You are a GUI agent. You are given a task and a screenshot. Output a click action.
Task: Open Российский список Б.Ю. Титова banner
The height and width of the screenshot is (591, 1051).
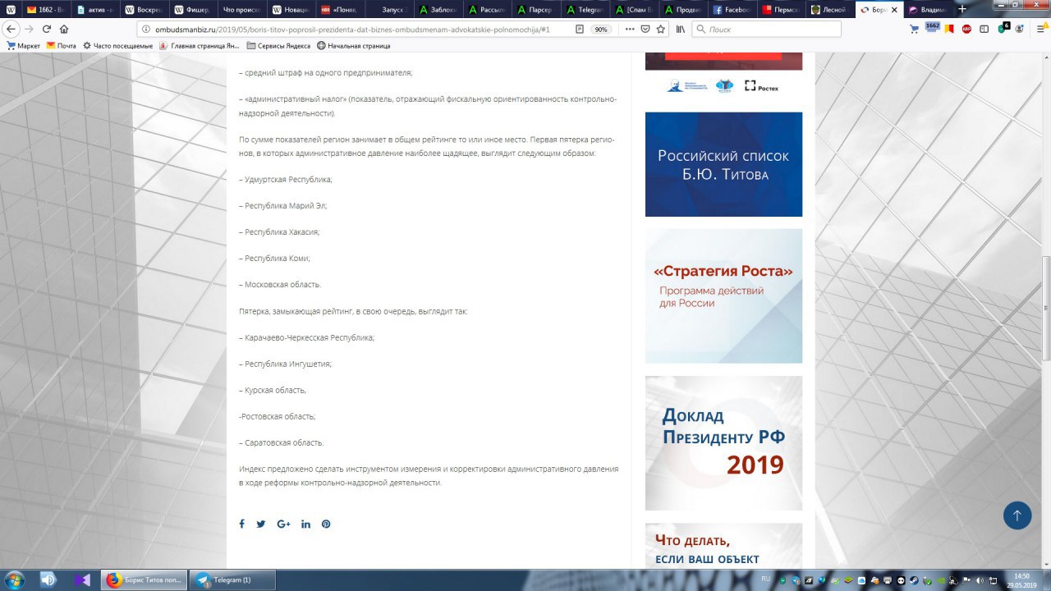(x=723, y=164)
